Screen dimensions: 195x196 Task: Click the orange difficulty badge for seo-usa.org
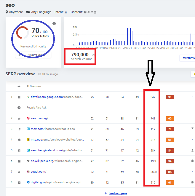pos(170,118)
